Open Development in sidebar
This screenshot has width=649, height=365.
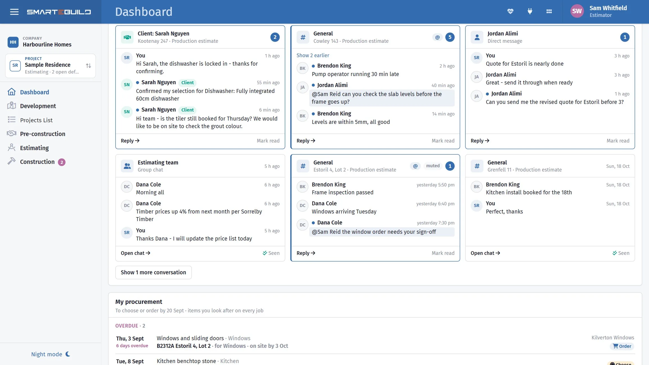[38, 106]
